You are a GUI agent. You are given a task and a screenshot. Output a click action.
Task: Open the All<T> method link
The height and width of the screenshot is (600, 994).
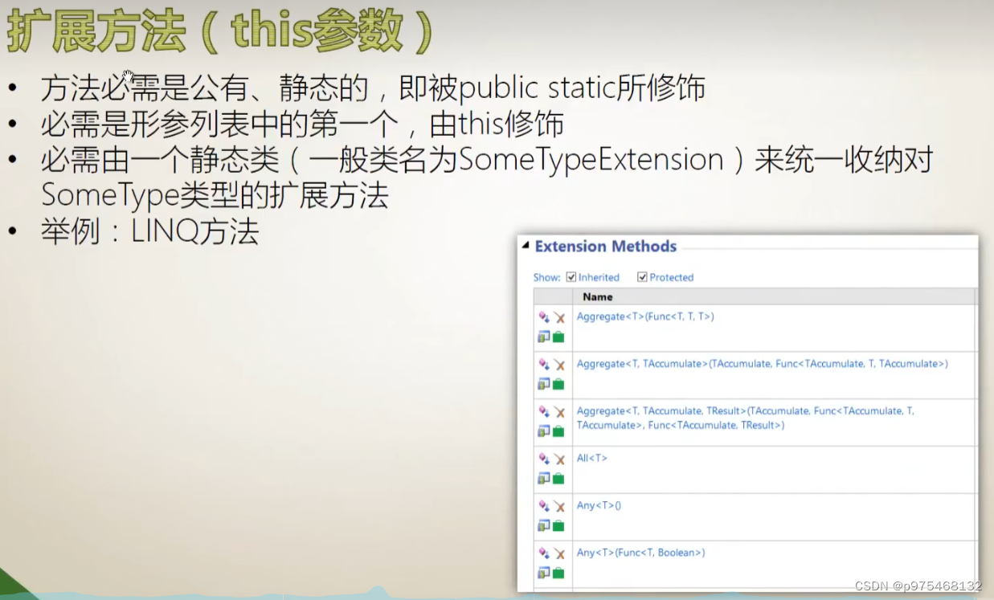[592, 458]
